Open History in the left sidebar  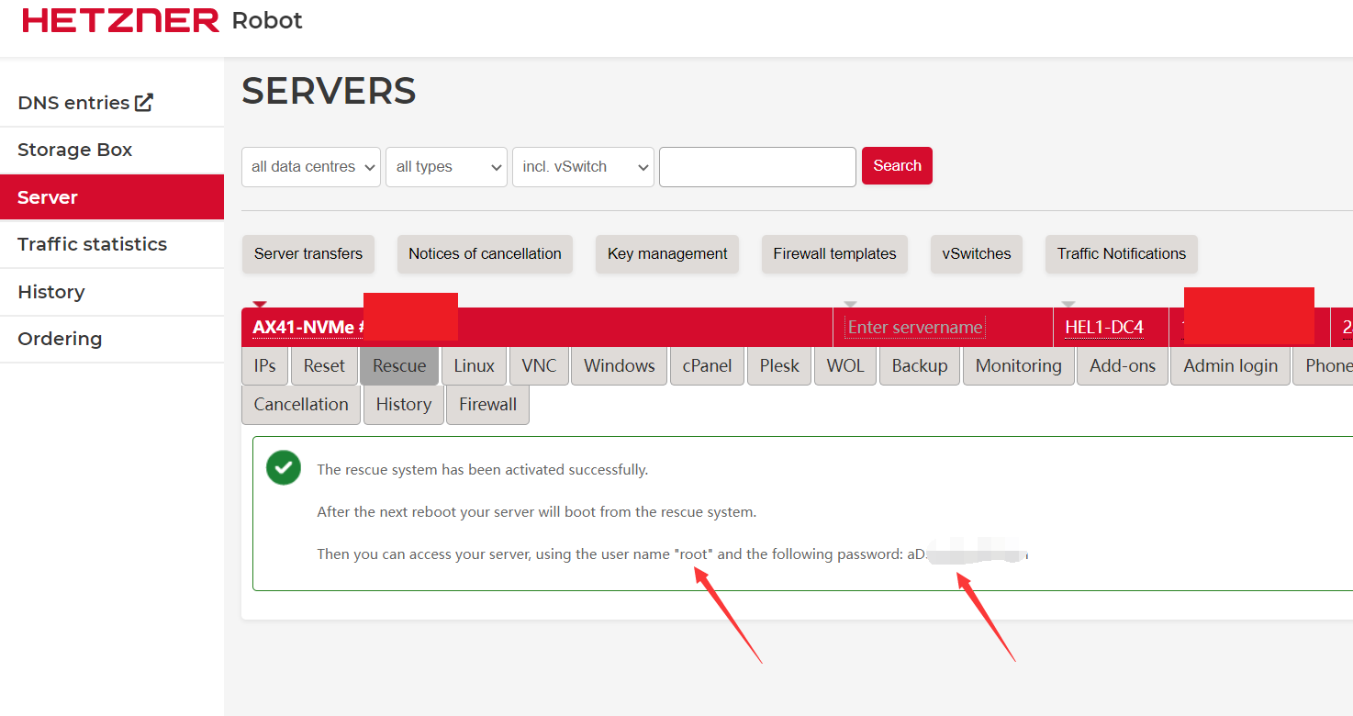point(112,292)
